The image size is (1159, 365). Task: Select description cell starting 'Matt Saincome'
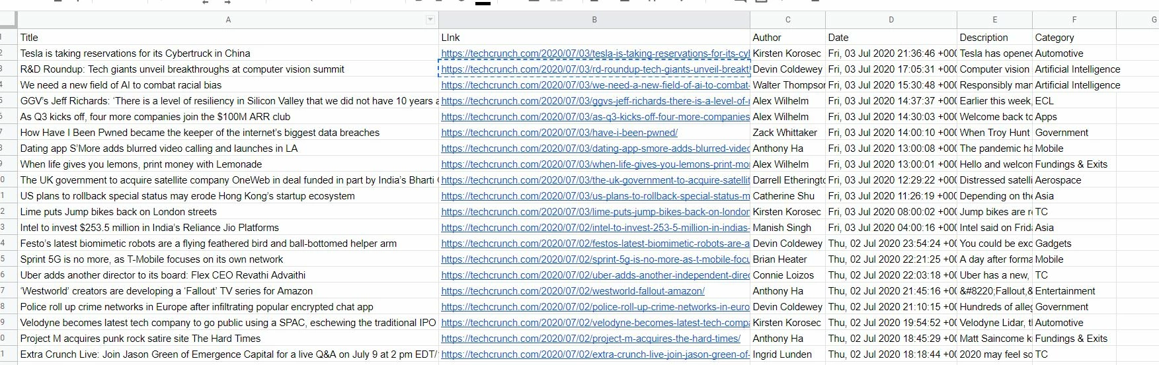994,339
